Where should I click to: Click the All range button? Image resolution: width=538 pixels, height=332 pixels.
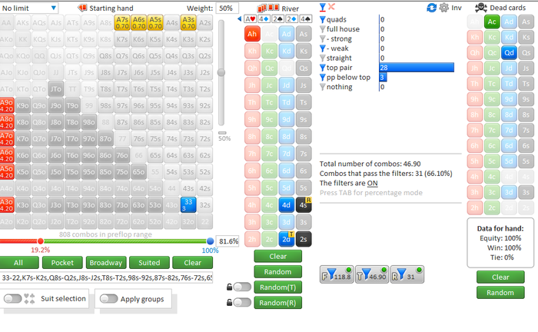[x=19, y=263]
